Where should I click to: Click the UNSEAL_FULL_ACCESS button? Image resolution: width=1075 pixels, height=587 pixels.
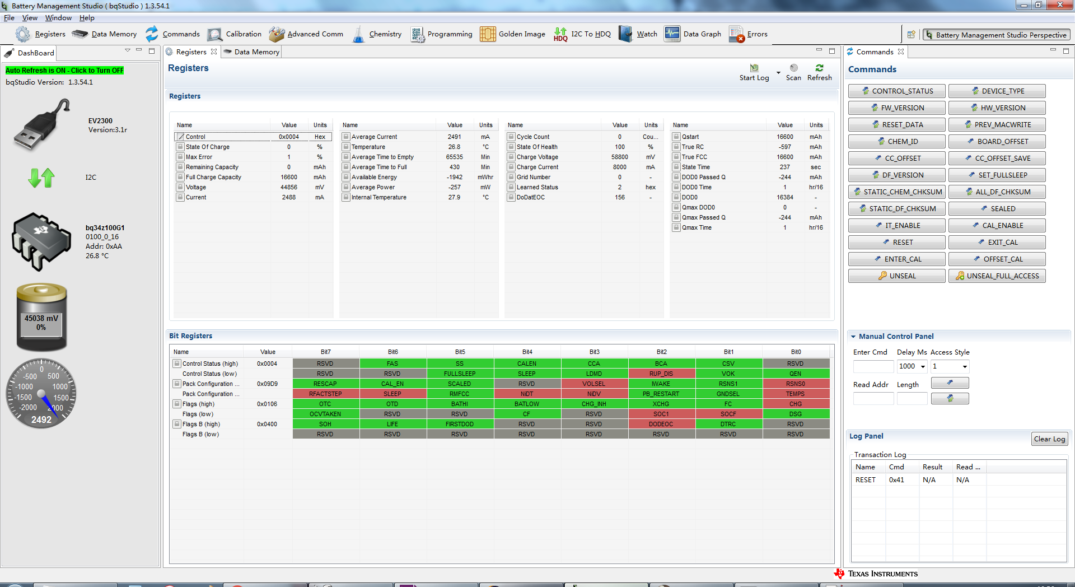tap(997, 276)
